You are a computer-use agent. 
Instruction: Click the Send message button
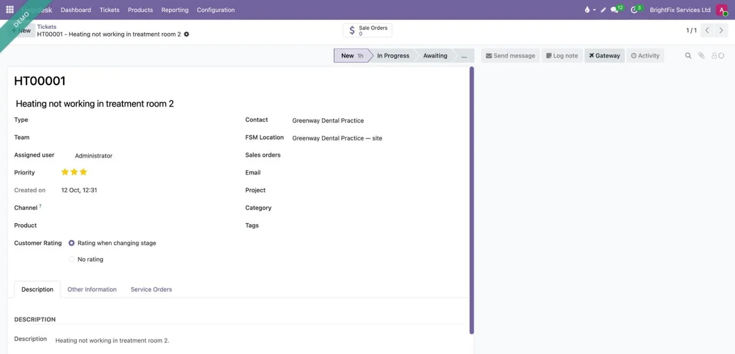pyautogui.click(x=510, y=56)
